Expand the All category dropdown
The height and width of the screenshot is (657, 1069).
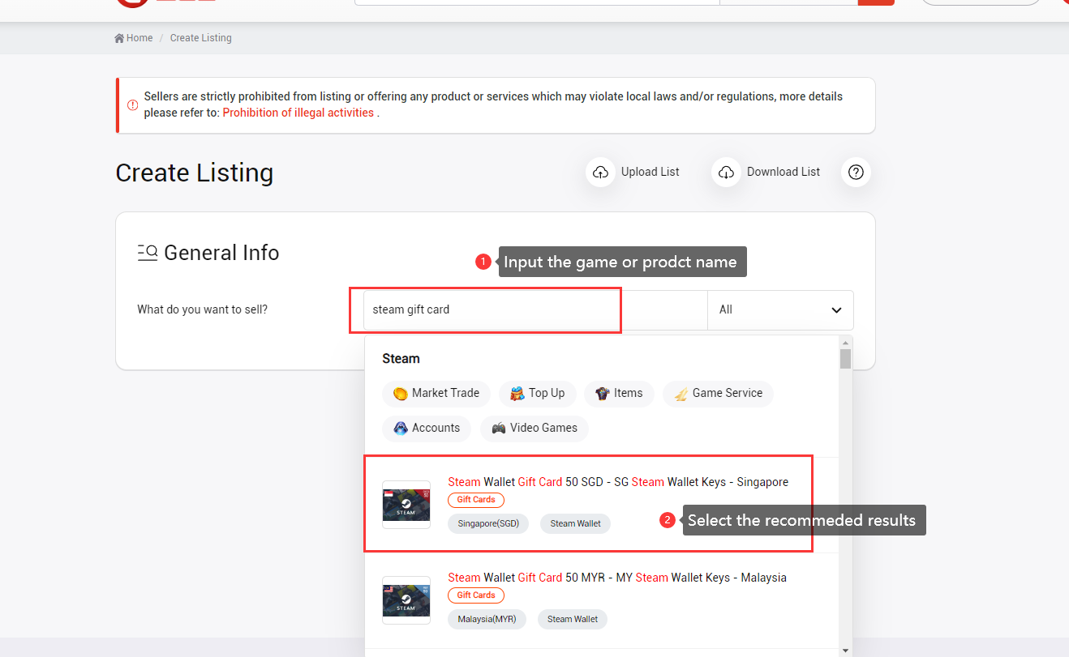(x=779, y=309)
